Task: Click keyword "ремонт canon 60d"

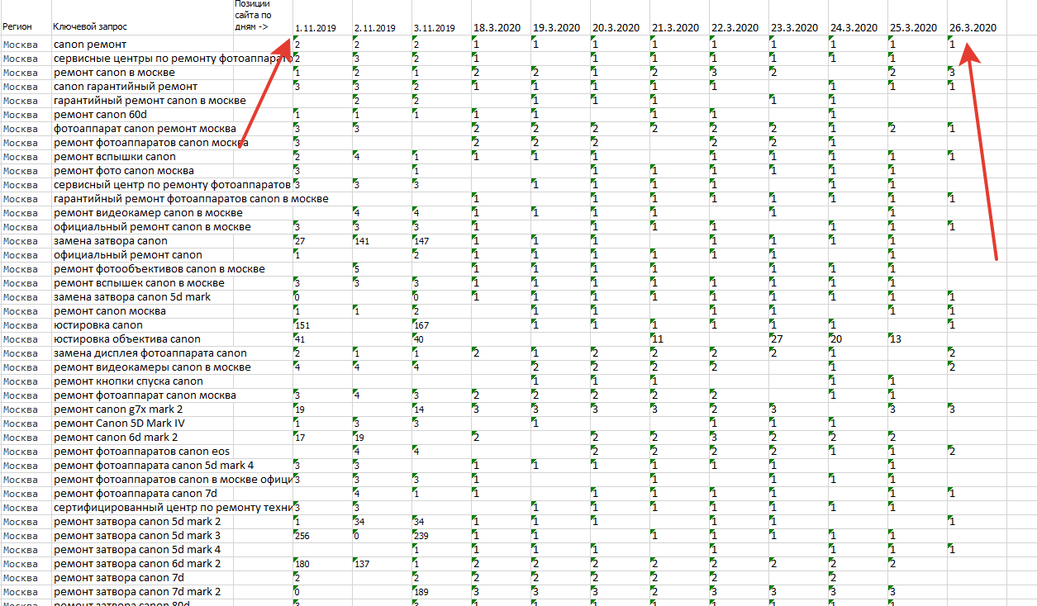Action: tap(100, 114)
